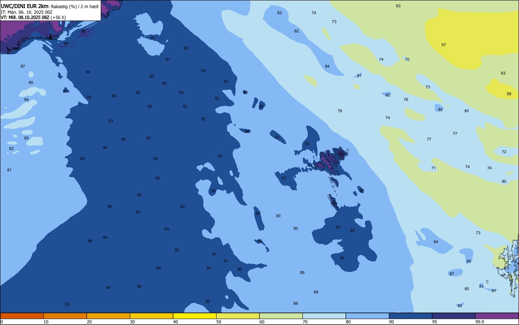This screenshot has height=325, width=519.
Task: Click the legend tick label 50
Action: pos(219,322)
